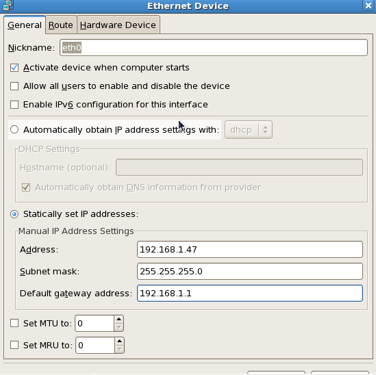Open the Hardware Device tab
This screenshot has height=375, width=376.
tap(118, 25)
